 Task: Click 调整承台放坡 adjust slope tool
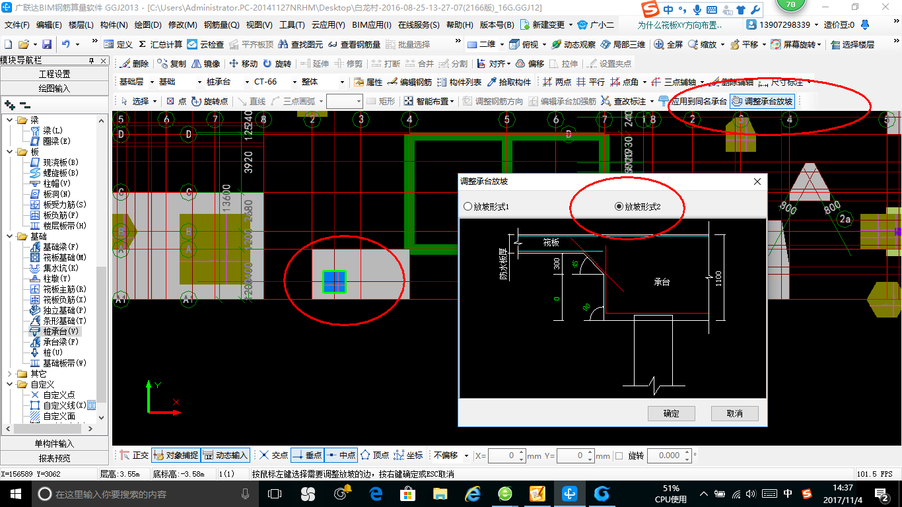[762, 101]
